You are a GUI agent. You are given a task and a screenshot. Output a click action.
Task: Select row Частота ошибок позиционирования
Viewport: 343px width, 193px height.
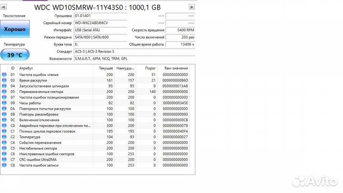[95, 97]
